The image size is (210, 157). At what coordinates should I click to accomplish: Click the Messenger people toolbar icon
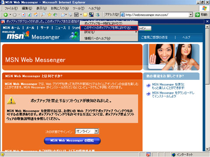click(98, 15)
